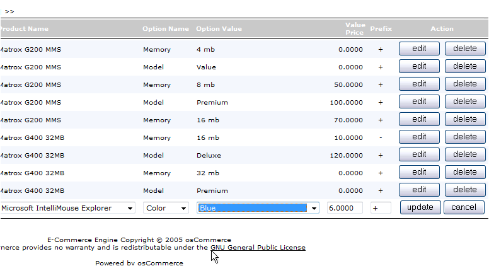Delete the Matrox G200 MMS 16 mb row

465,119
